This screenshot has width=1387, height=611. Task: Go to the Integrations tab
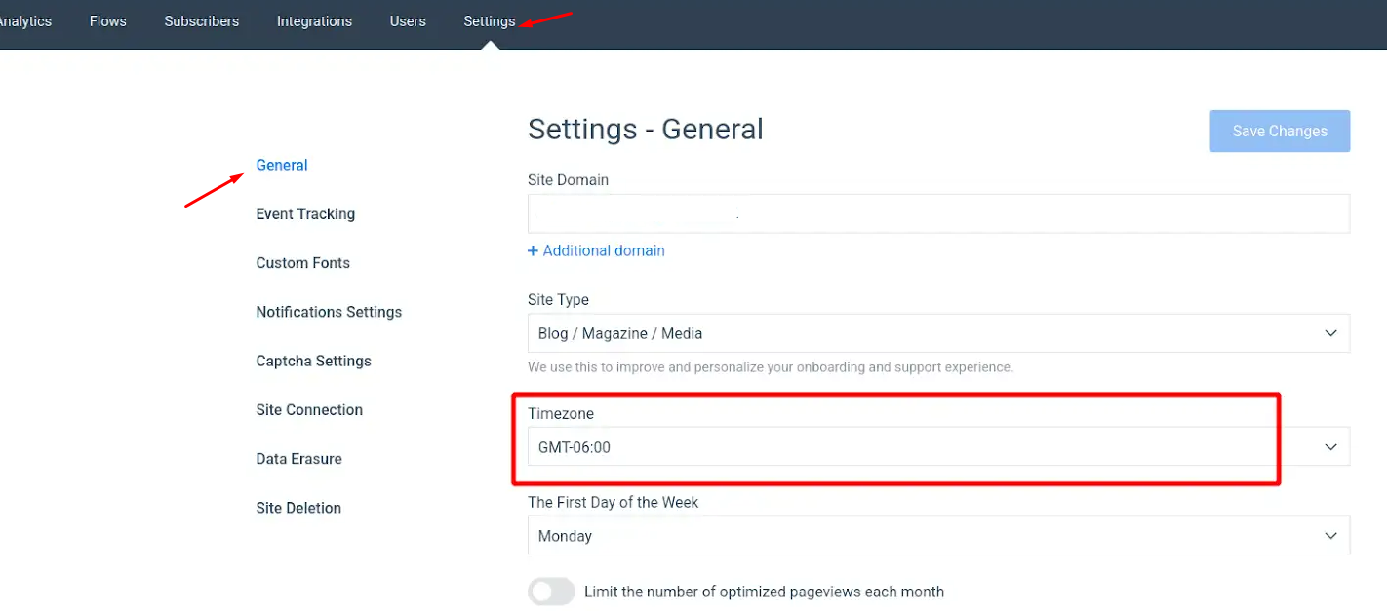point(314,21)
